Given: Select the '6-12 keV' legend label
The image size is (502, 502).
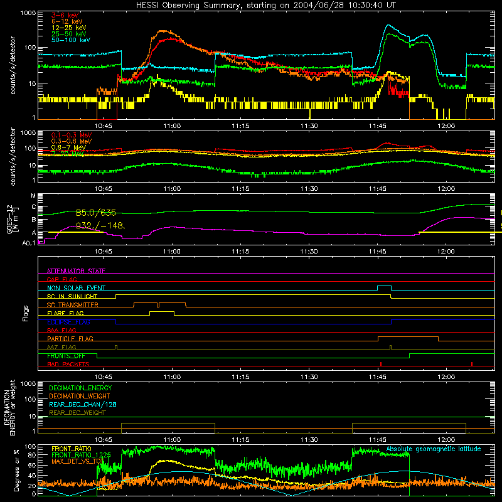Looking at the screenshot, I should [67, 21].
